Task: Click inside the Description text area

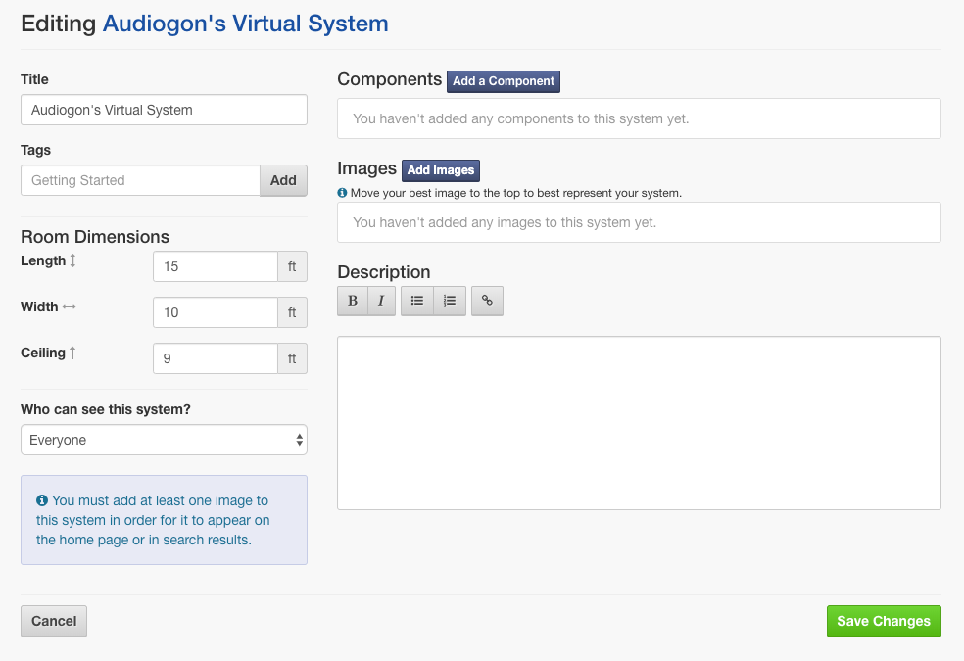Action: [x=640, y=423]
